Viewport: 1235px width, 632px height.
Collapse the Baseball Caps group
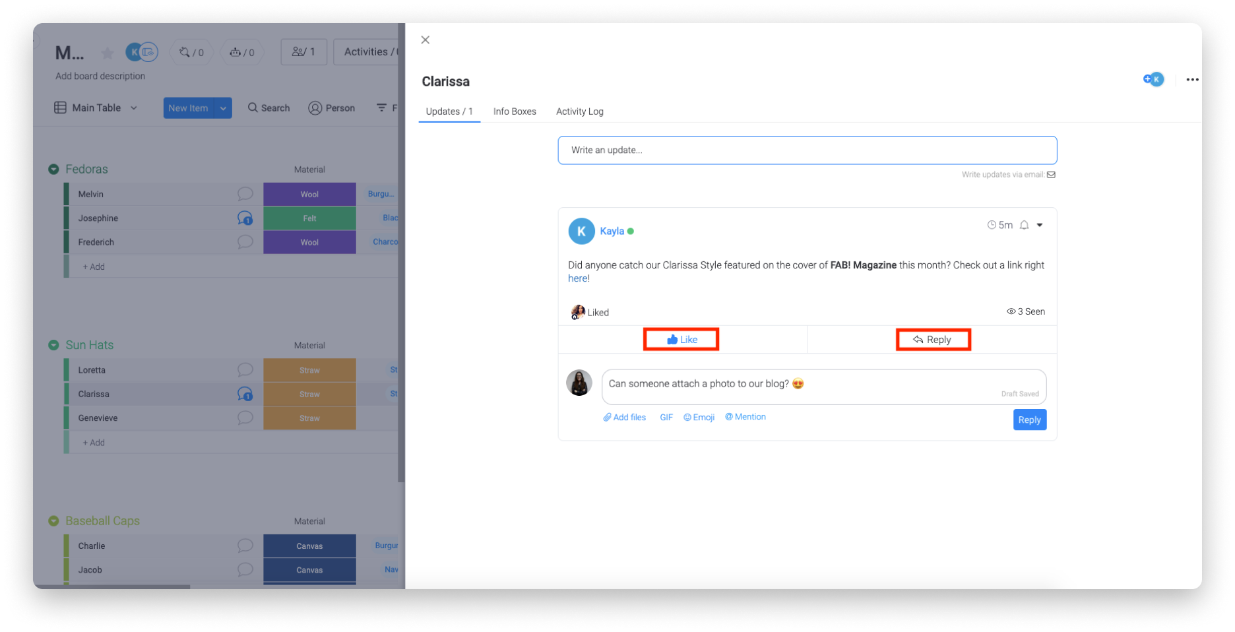(53, 521)
